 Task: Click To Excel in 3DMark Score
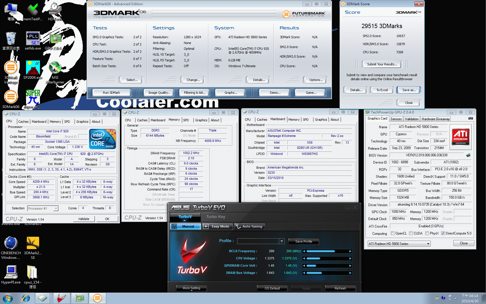(382, 90)
